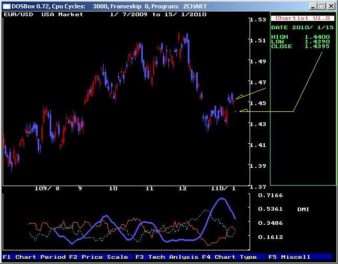Click the 1.43 price axis label
This screenshot has width=338, height=264.
coord(258,124)
